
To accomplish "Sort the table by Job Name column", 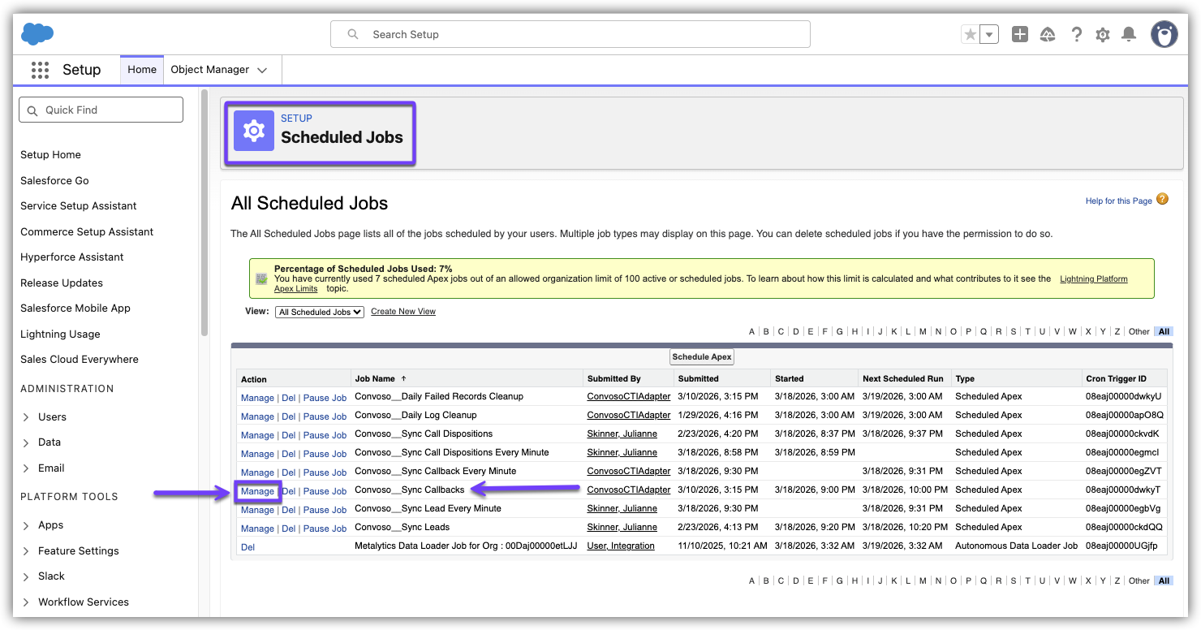I will pyautogui.click(x=375, y=379).
